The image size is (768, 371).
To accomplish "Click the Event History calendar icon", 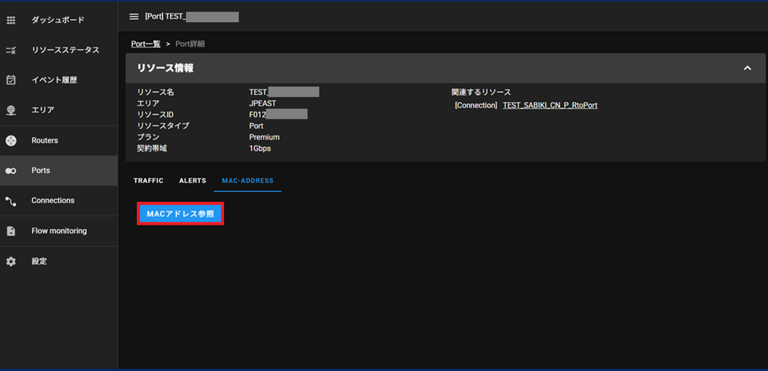I will tap(11, 80).
